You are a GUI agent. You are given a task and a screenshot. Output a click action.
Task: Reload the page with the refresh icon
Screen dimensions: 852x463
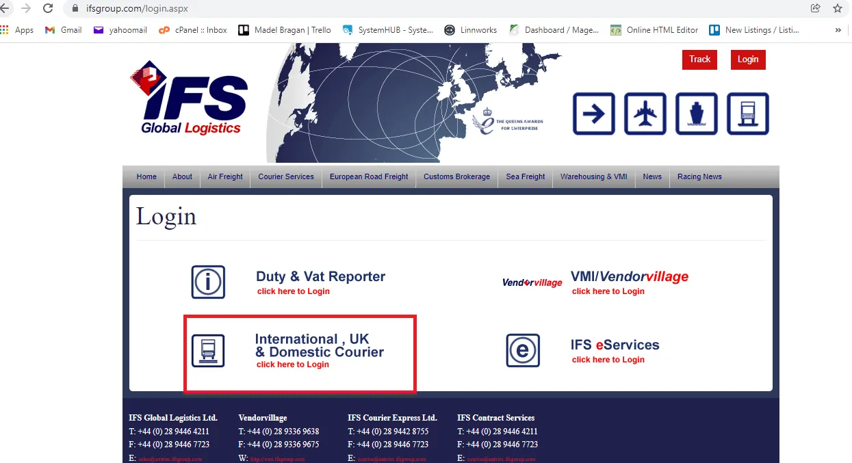coord(48,8)
